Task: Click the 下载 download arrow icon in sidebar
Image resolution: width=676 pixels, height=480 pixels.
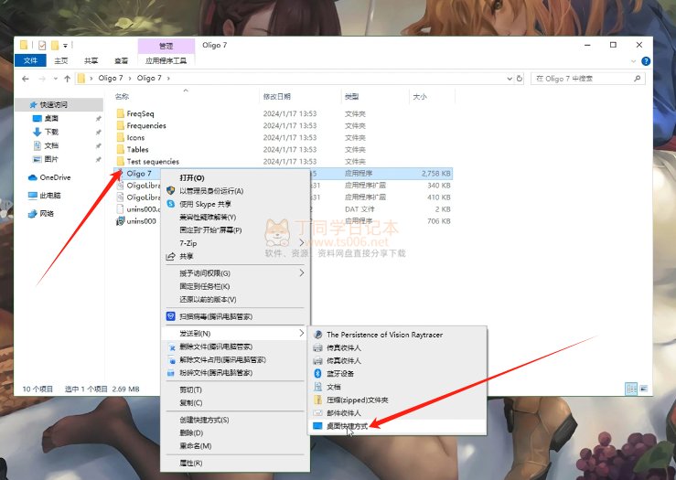Action: tap(38, 132)
